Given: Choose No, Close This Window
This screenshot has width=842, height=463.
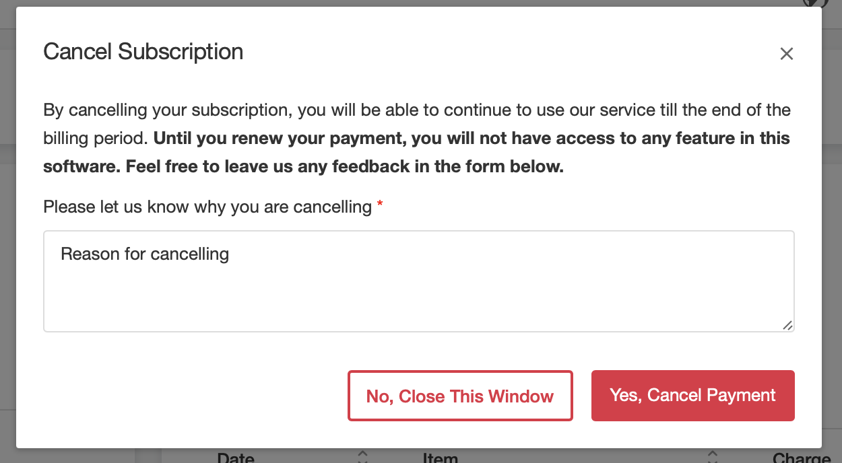Looking at the screenshot, I should click(x=460, y=396).
